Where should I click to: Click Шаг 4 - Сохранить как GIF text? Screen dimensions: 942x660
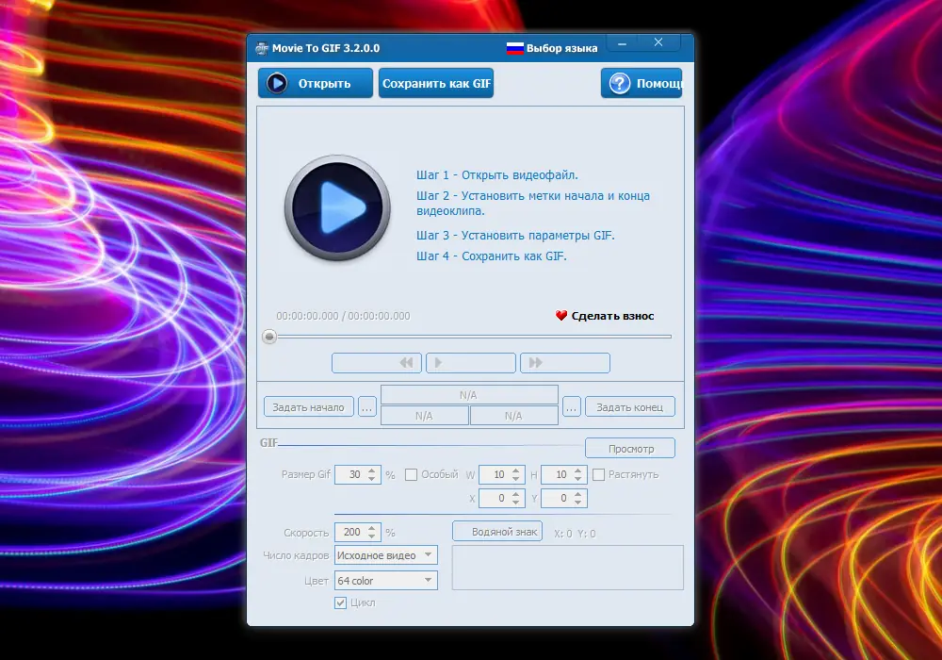click(492, 256)
